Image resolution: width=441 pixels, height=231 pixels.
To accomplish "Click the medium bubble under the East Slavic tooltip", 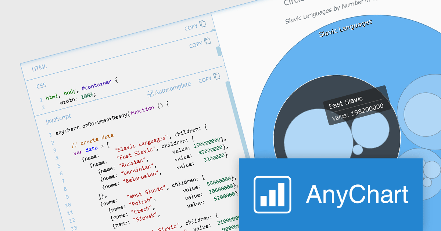I will (x=370, y=129).
